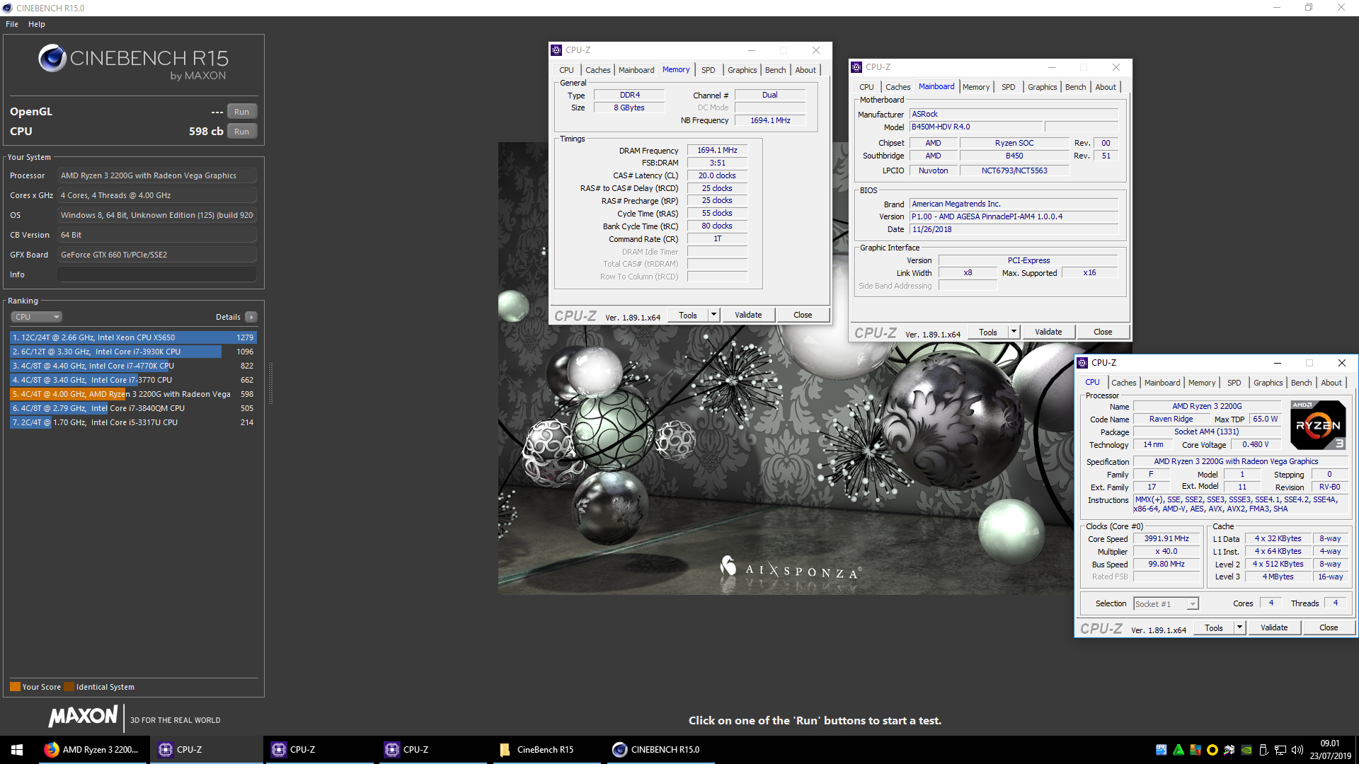Switch to Caches tab in Mainboard CPU-Z window
Image resolution: width=1359 pixels, height=764 pixels.
(x=898, y=87)
